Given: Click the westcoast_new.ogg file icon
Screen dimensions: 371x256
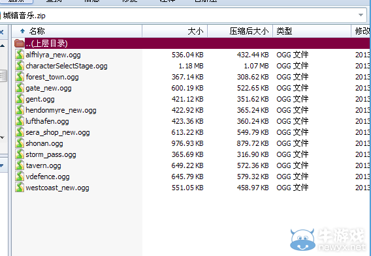Looking at the screenshot, I should [20, 188].
